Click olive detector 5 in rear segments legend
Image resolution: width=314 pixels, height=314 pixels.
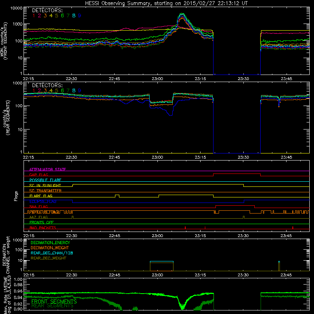point(57,91)
